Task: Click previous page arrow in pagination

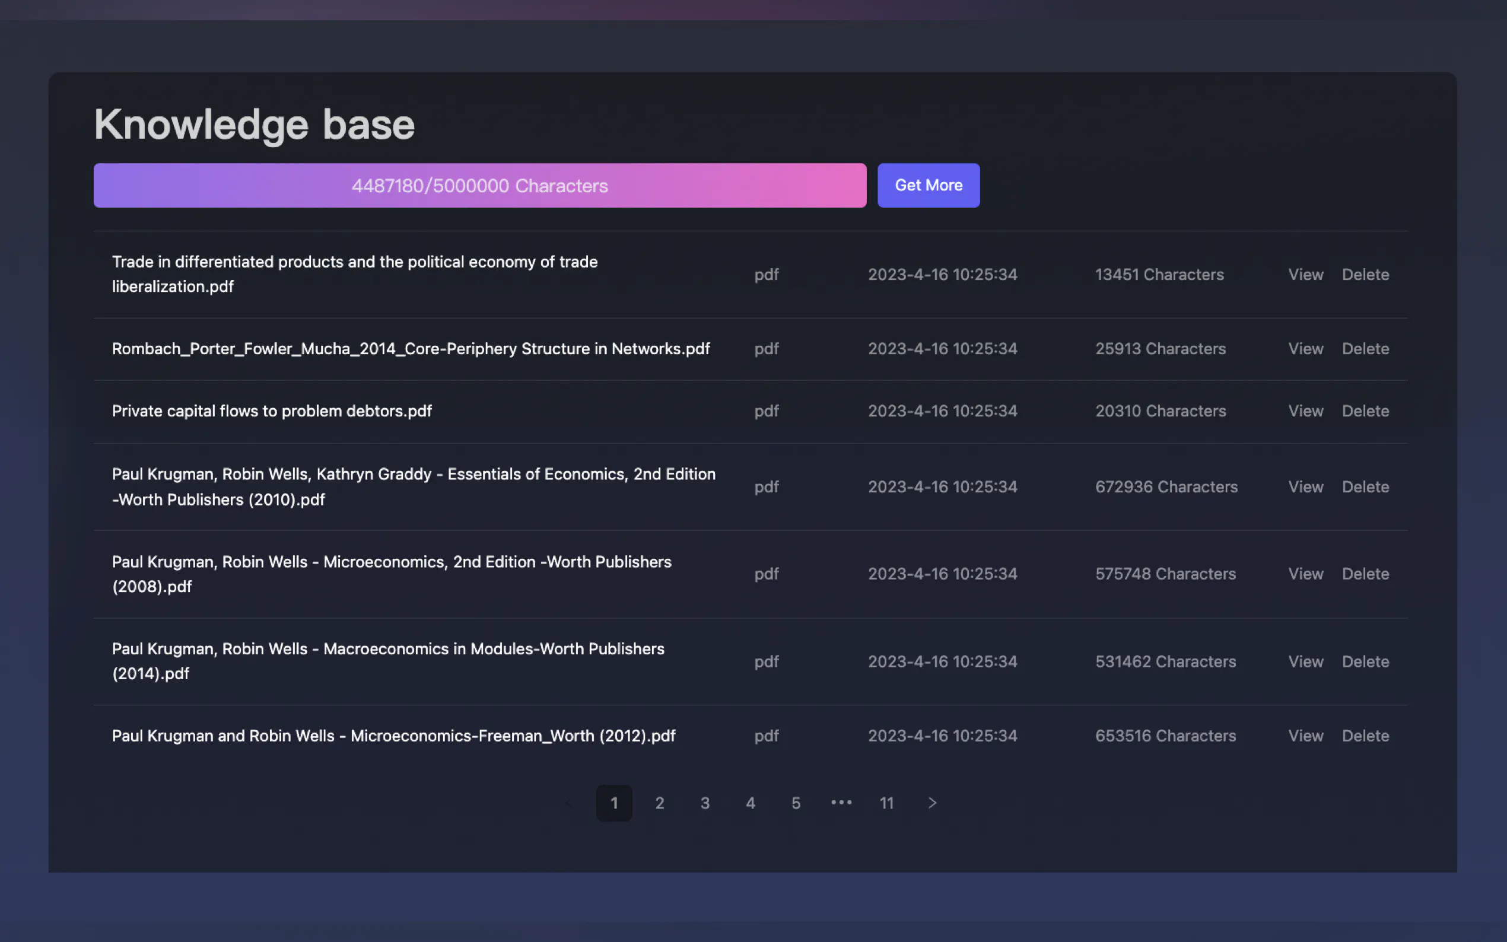Action: pyautogui.click(x=568, y=803)
